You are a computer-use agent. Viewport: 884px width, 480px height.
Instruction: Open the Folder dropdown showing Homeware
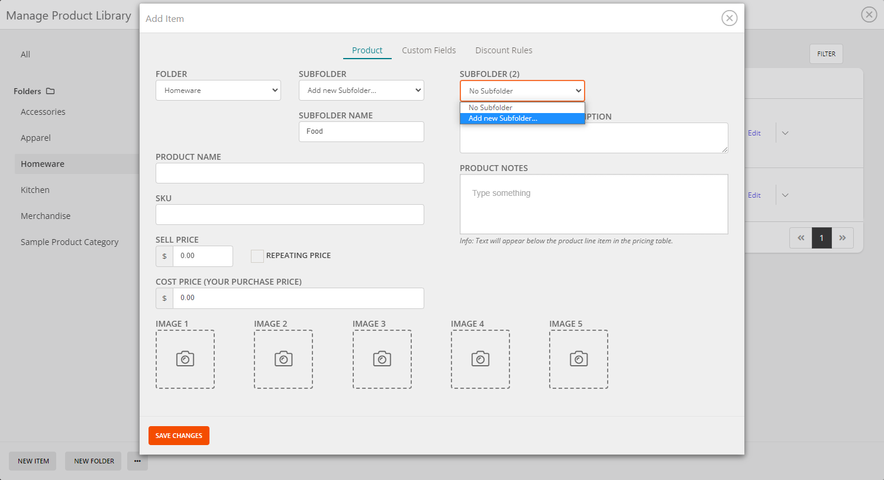point(218,90)
